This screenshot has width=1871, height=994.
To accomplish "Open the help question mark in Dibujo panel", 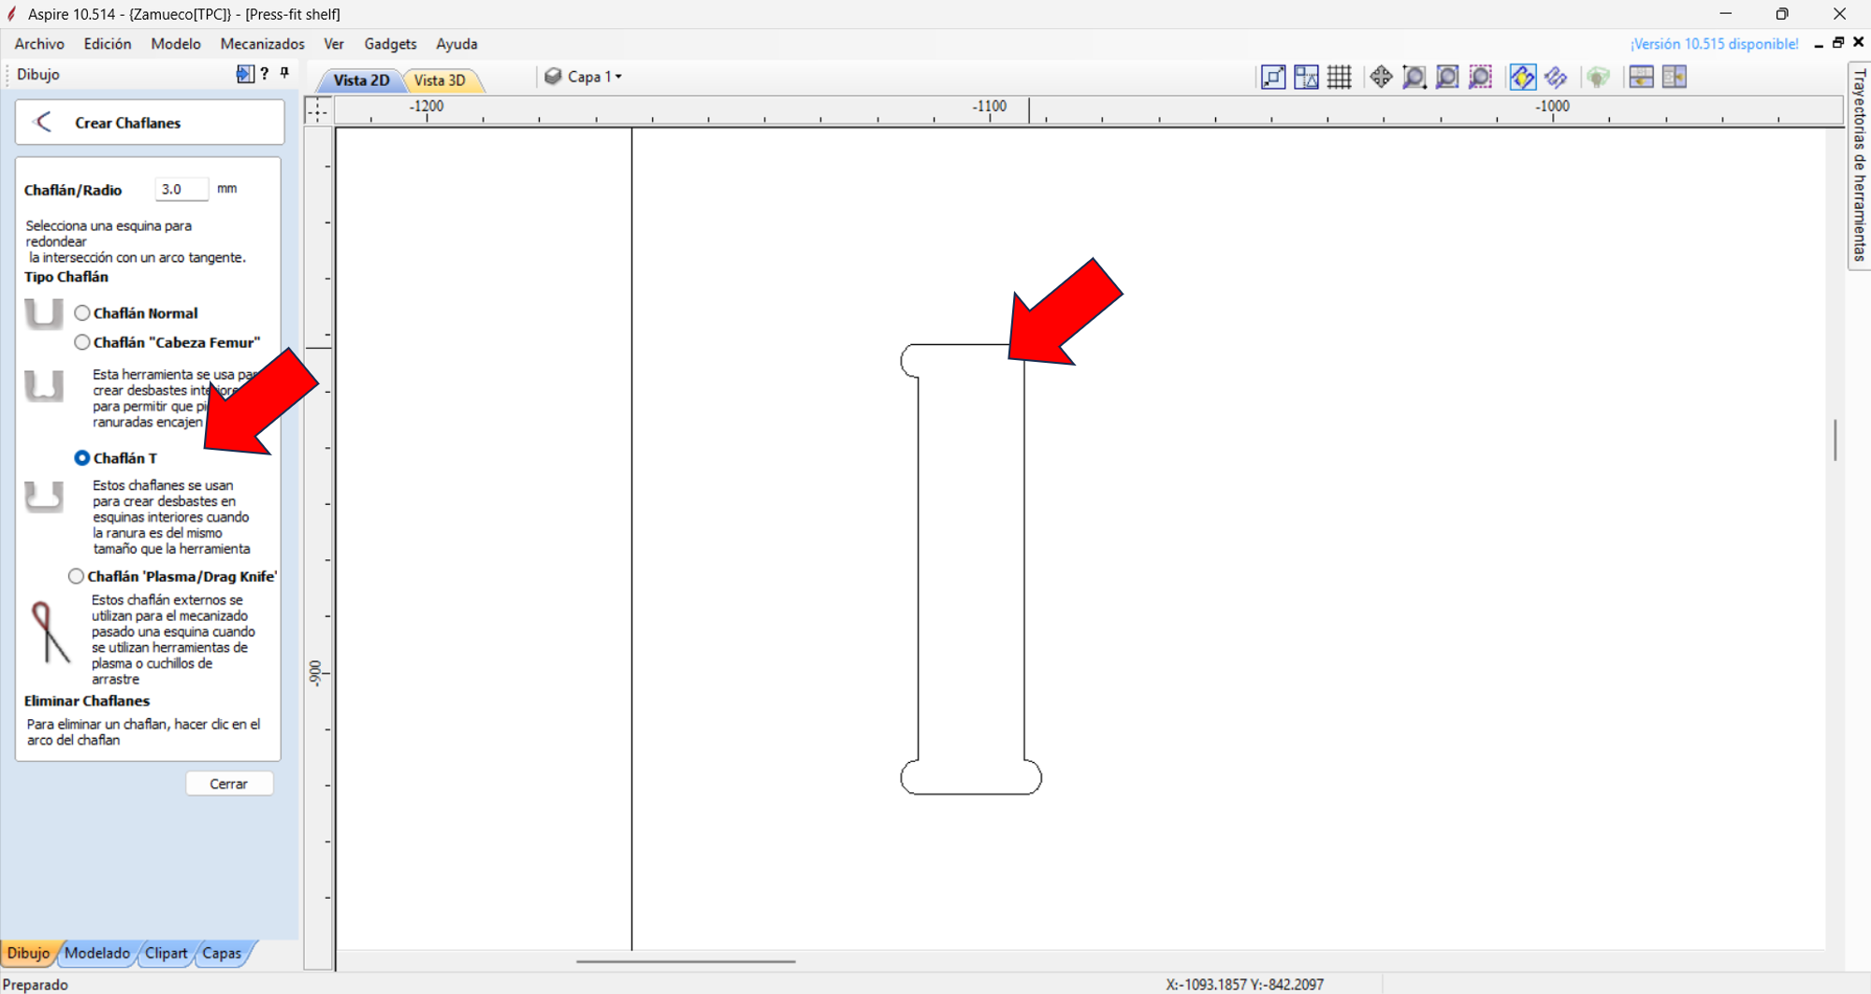I will [x=265, y=74].
